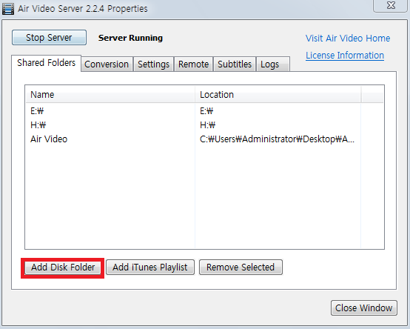
Task: Sort by the Name column header
Action: point(110,95)
